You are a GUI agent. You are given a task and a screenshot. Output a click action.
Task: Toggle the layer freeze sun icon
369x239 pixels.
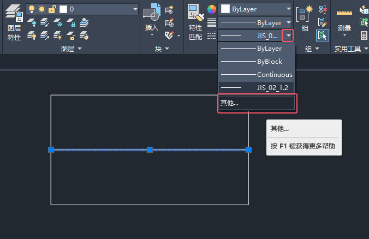pyautogui.click(x=42, y=9)
